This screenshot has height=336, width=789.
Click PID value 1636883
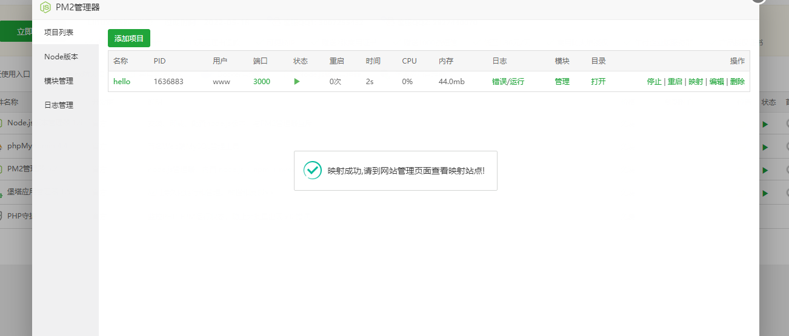click(168, 81)
